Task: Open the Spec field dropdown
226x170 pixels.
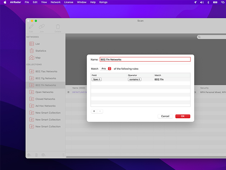Action: coord(96,79)
